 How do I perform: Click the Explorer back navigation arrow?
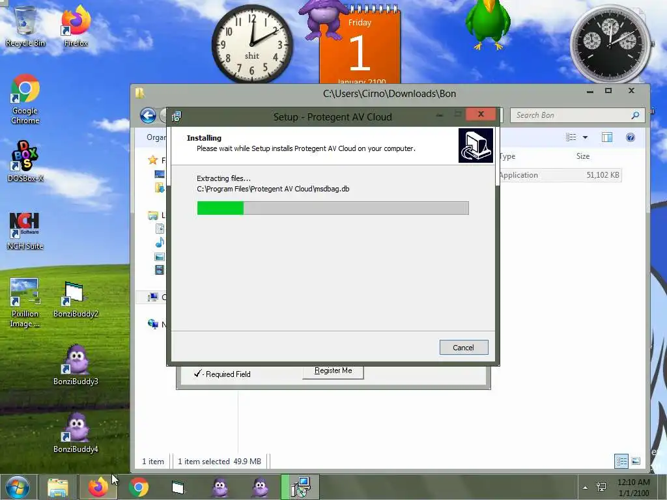click(x=148, y=116)
